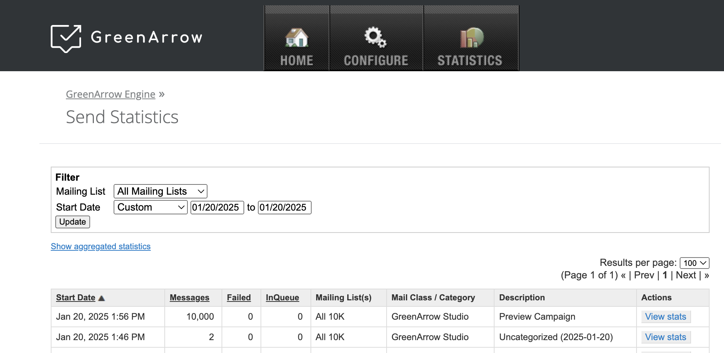Click the Start Date sort arrow icon
This screenshot has height=353, width=724.
[101, 298]
